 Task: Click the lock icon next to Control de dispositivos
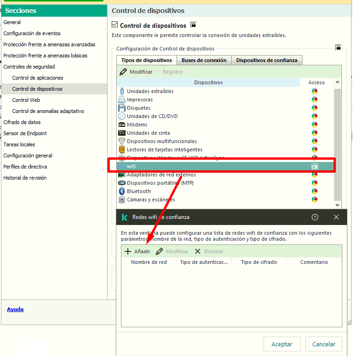pyautogui.click(x=193, y=25)
